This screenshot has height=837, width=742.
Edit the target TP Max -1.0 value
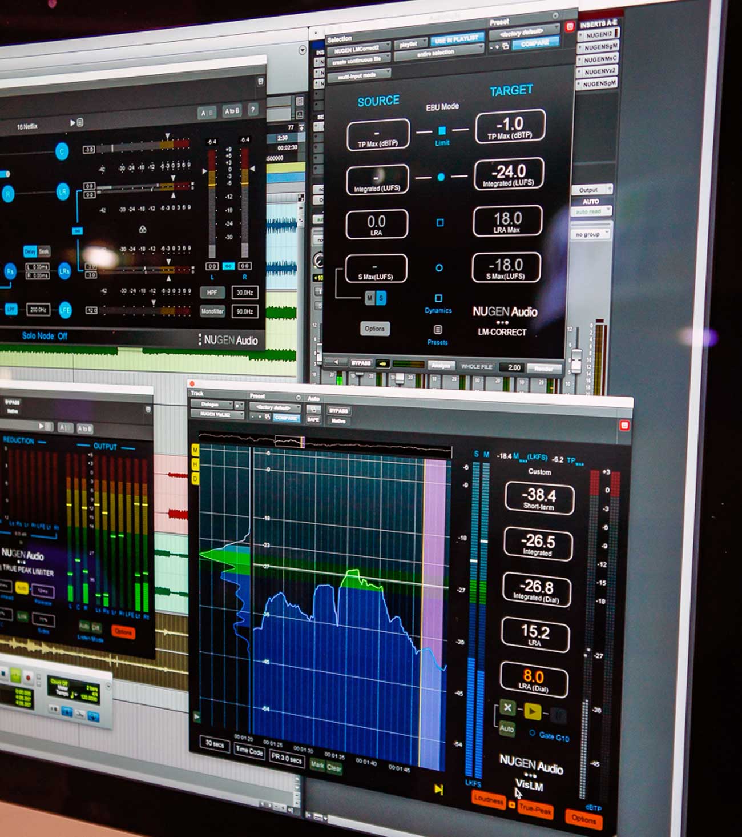click(x=510, y=126)
